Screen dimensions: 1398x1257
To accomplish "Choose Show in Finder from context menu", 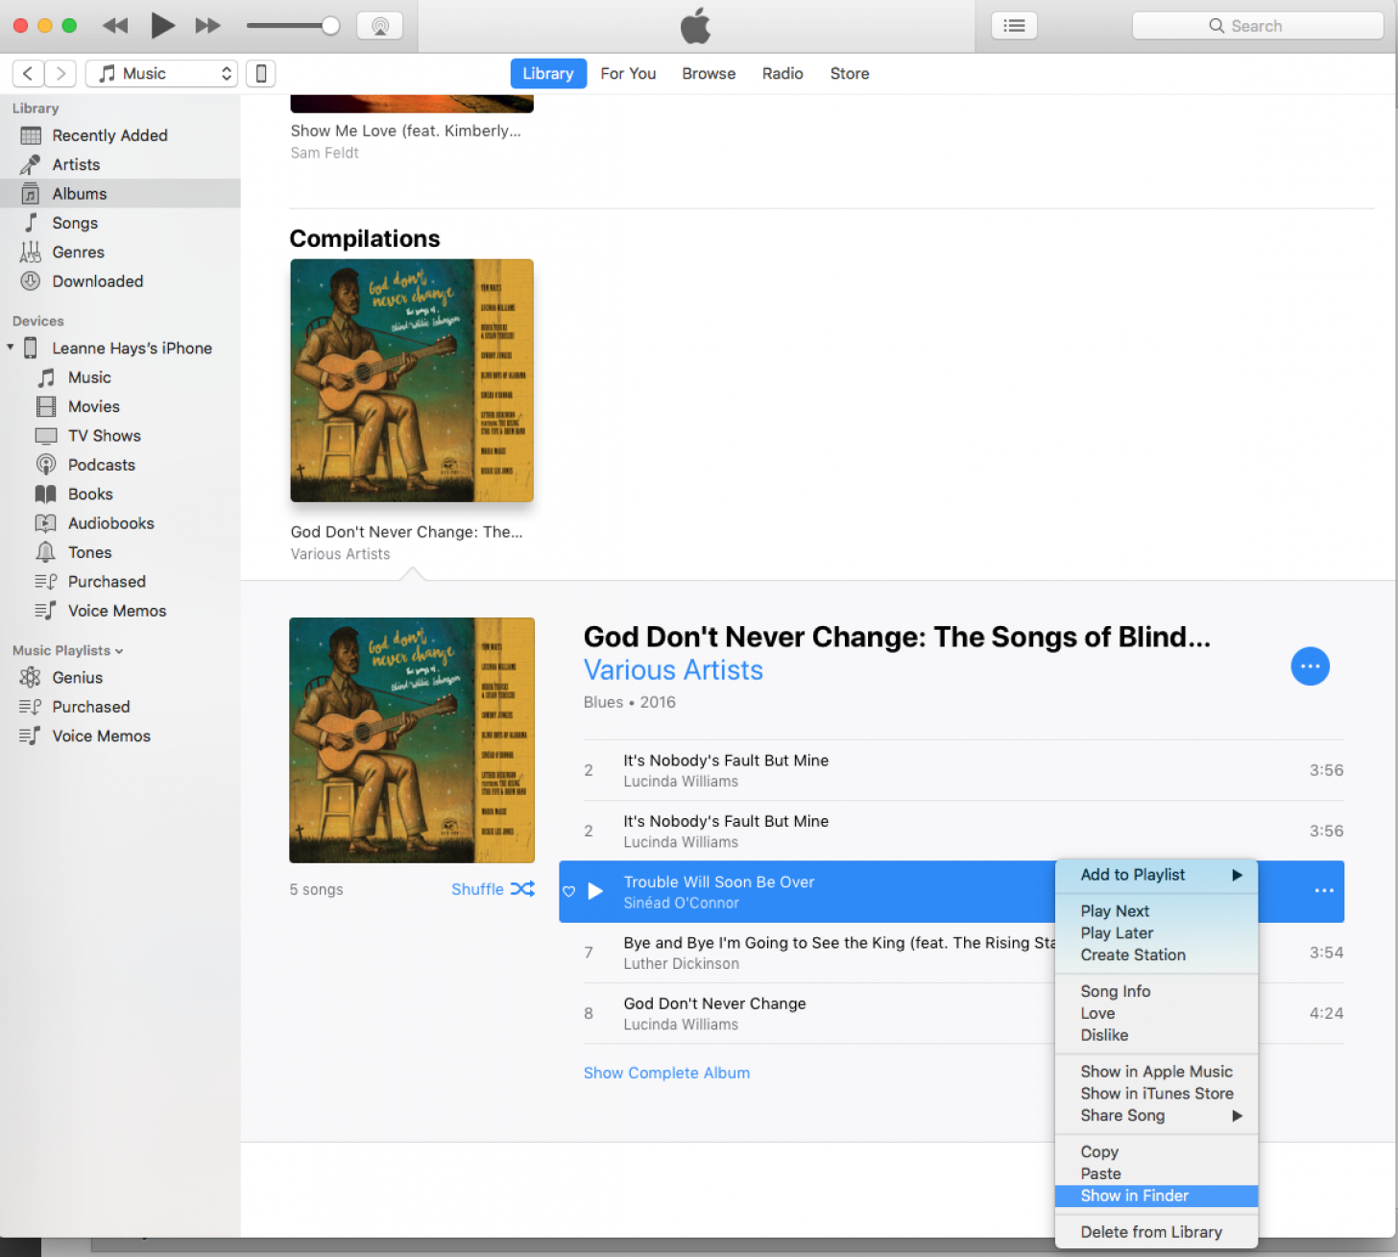I will click(x=1134, y=1196).
